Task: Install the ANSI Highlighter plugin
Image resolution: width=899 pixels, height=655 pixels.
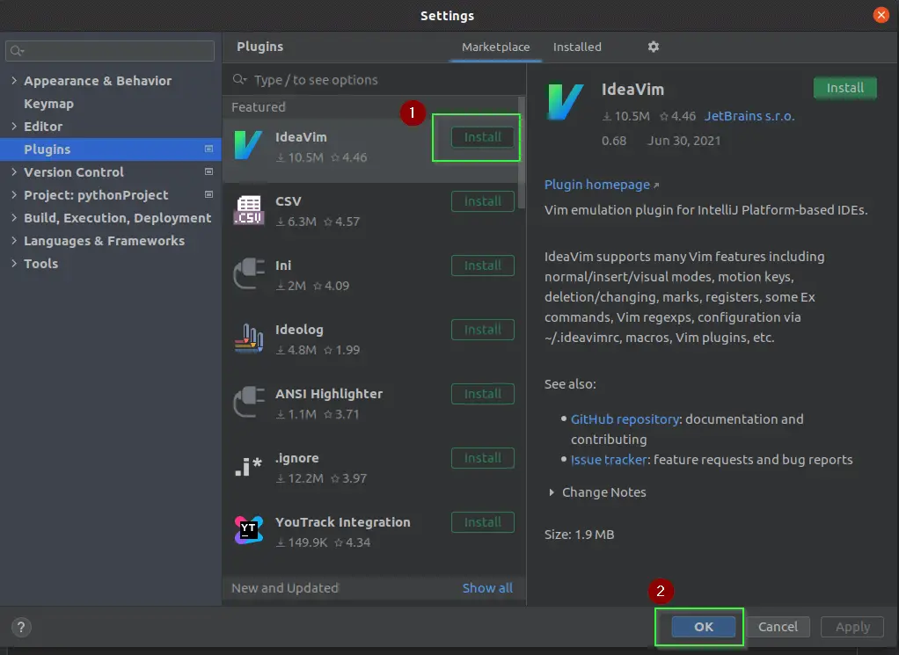Action: coord(483,394)
